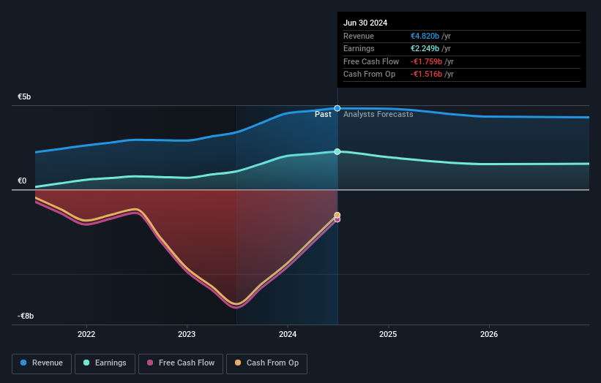Click the teal Earnings data point marker

click(x=337, y=152)
